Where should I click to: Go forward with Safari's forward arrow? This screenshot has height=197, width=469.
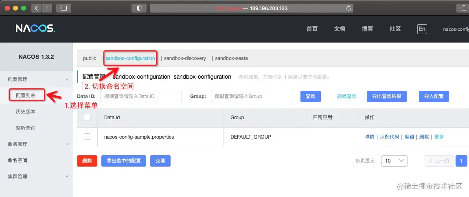point(47,9)
